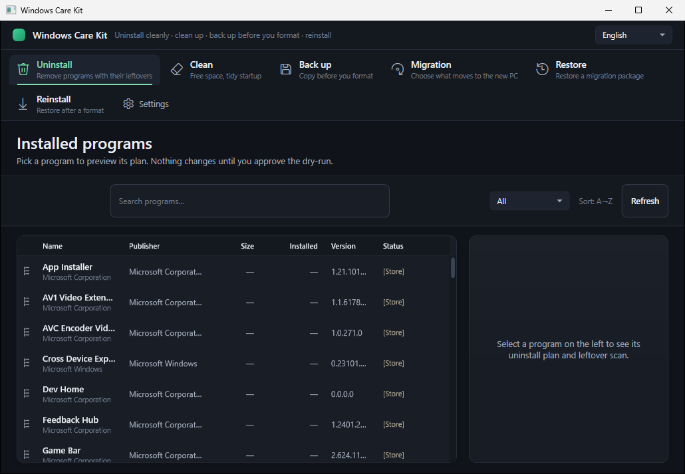Click version 0.0.0.0 cell
The image size is (685, 474).
[x=342, y=394]
